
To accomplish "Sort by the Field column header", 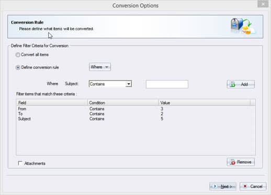I will click(x=52, y=102).
